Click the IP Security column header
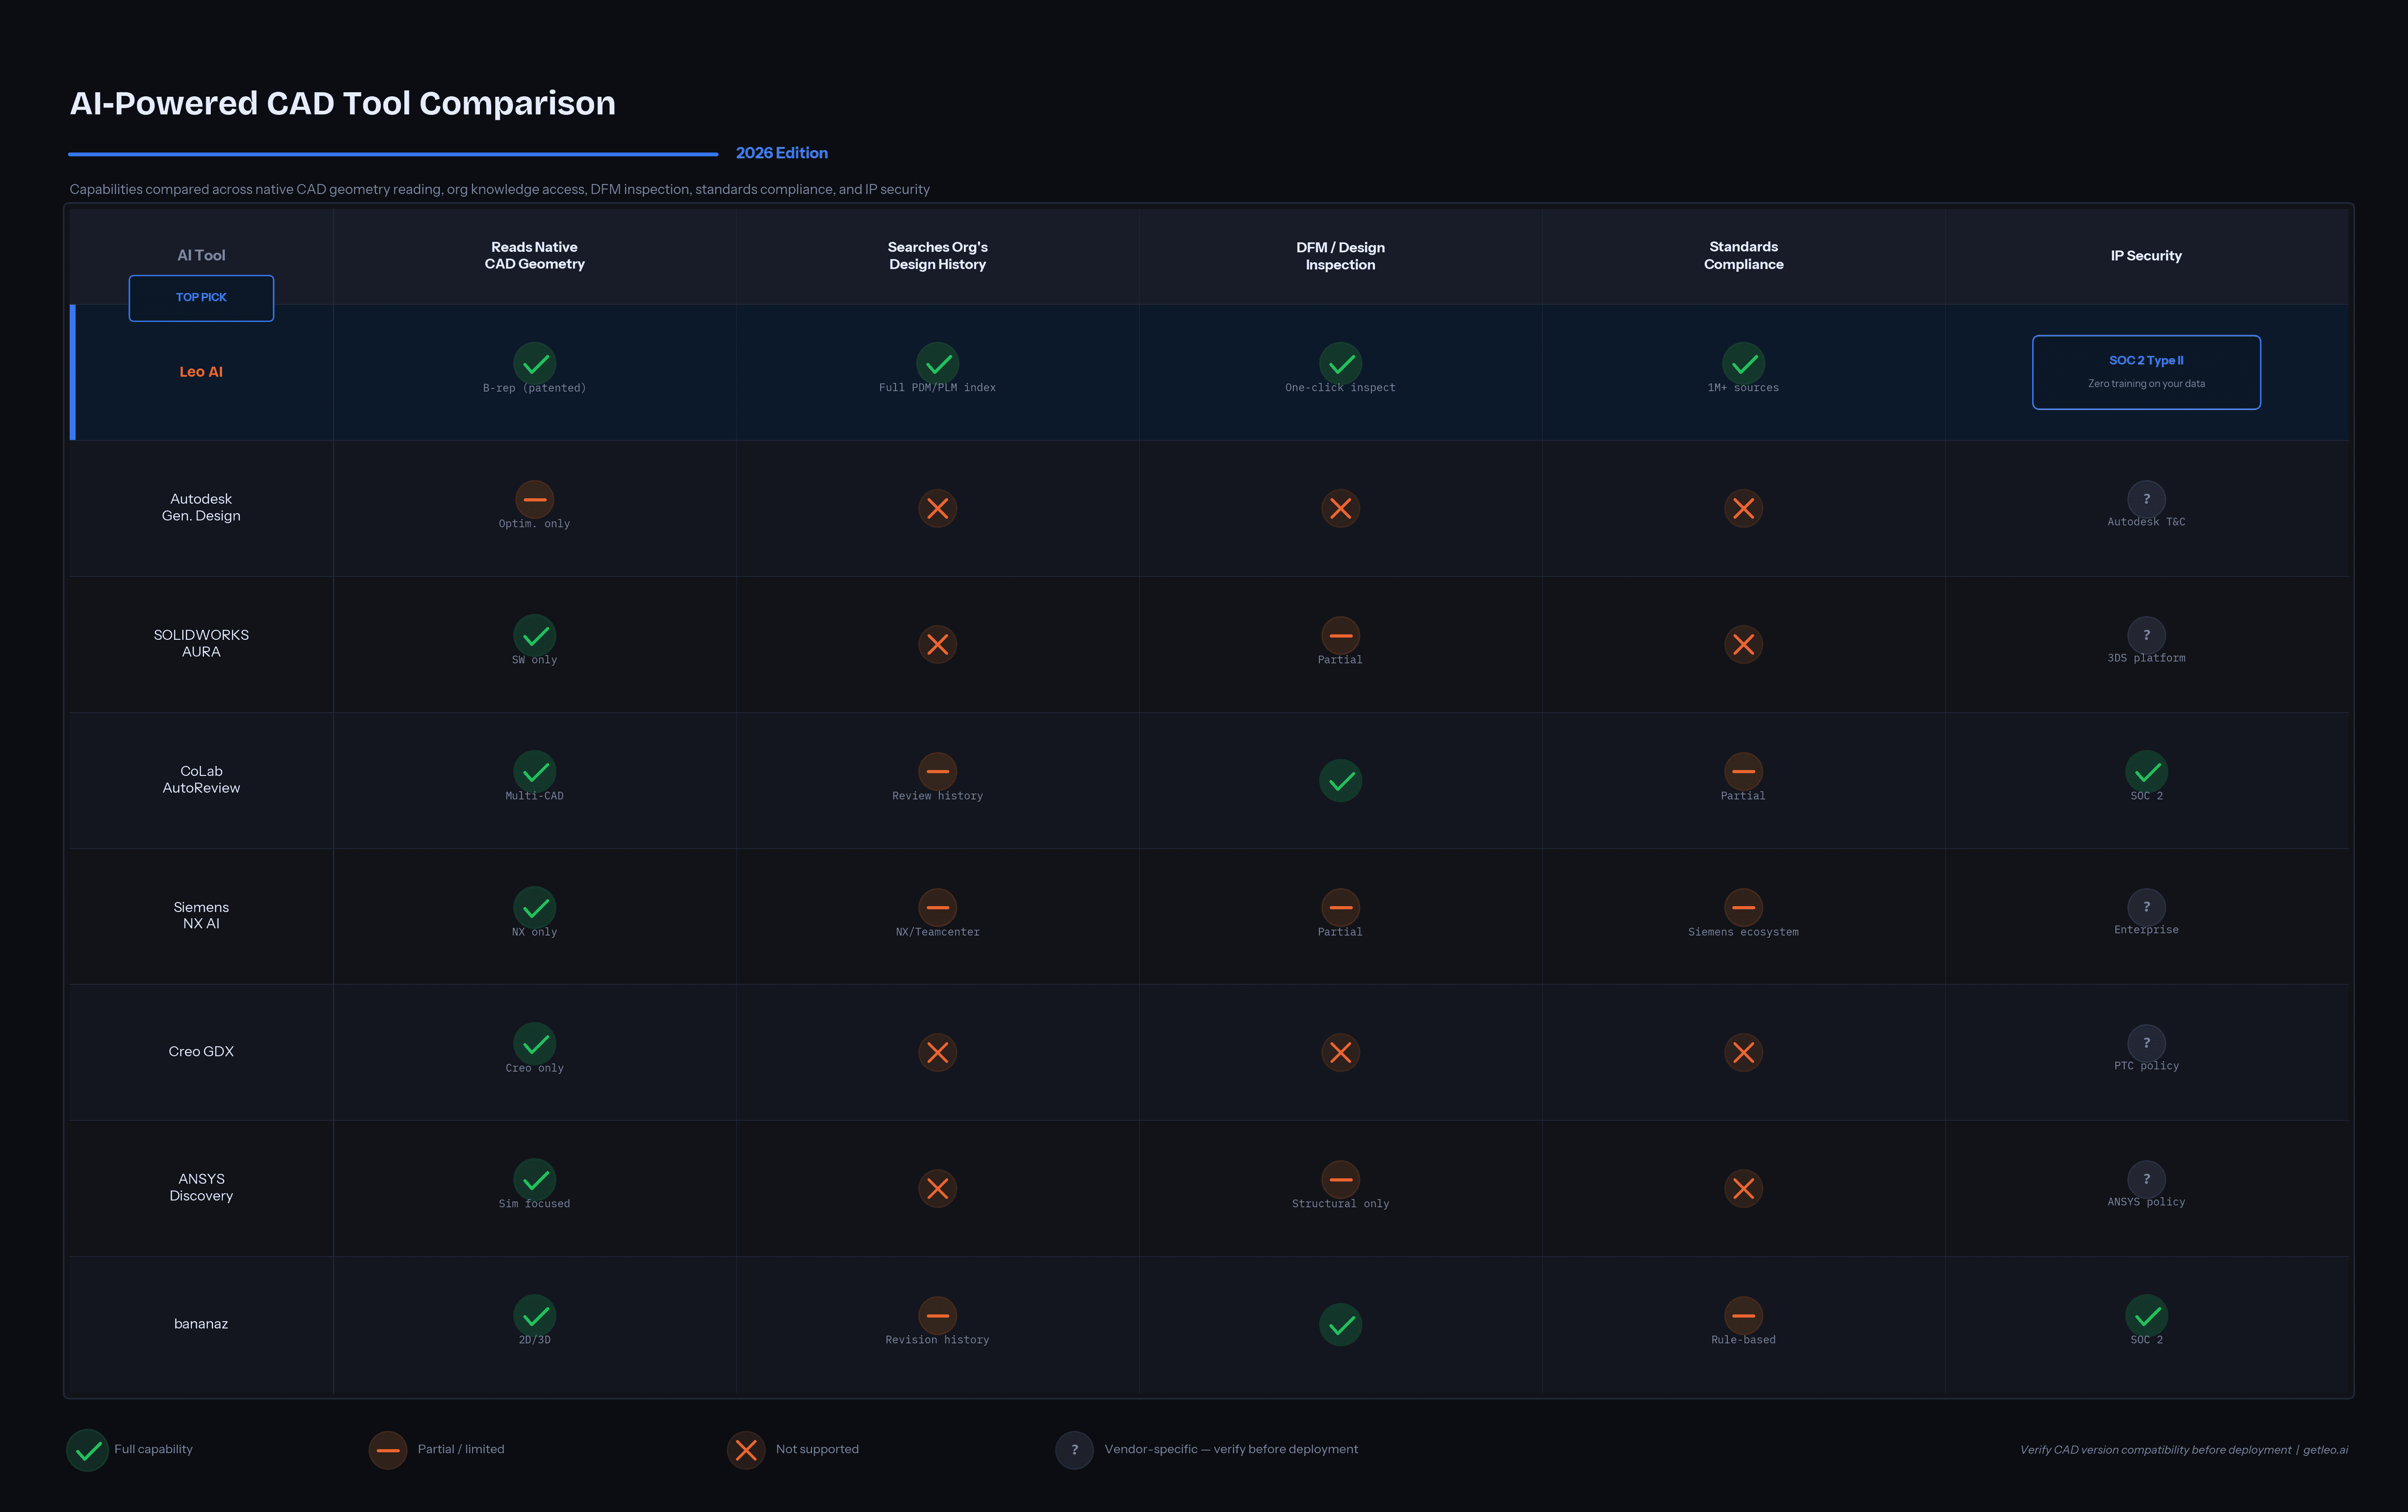The width and height of the screenshot is (2408, 1512). click(x=2146, y=256)
